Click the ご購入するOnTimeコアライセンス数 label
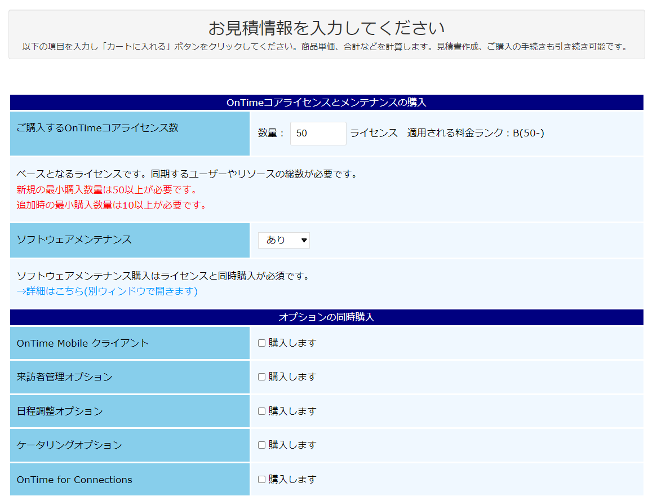The image size is (648, 496). pos(97,128)
